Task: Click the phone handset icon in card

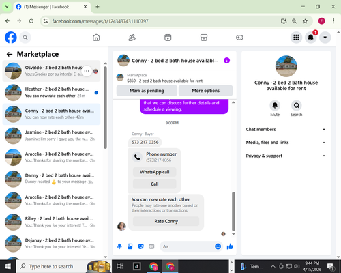Action: (x=137, y=157)
